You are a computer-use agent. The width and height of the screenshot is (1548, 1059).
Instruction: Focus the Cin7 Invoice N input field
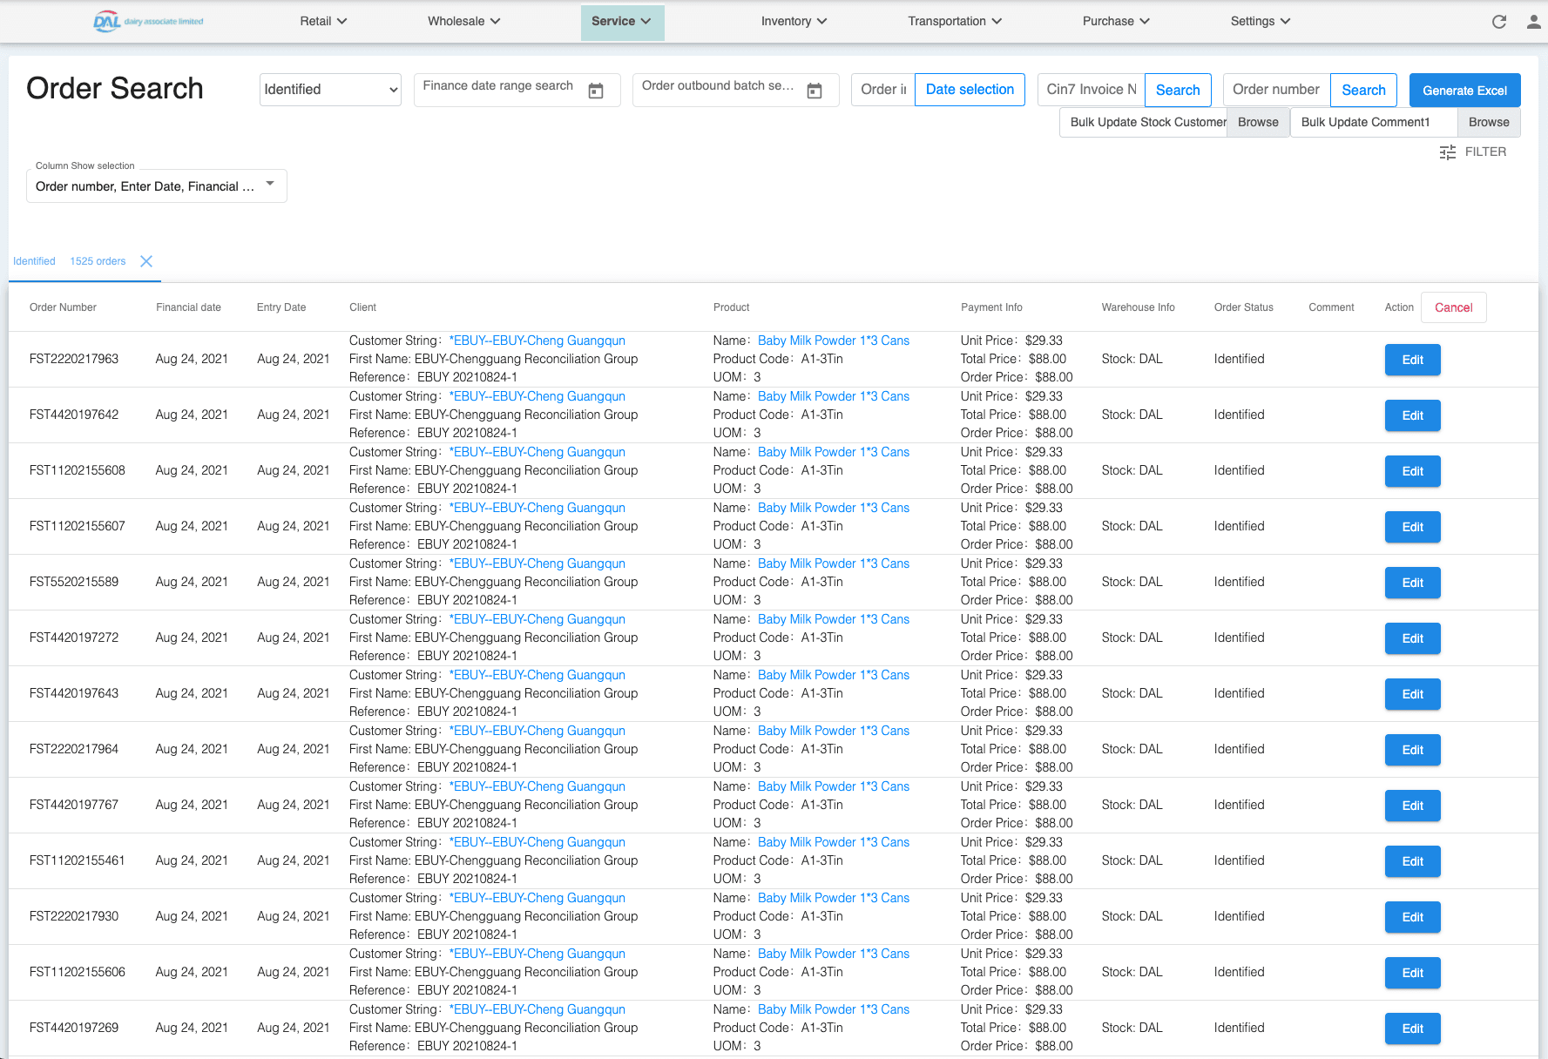[1092, 90]
